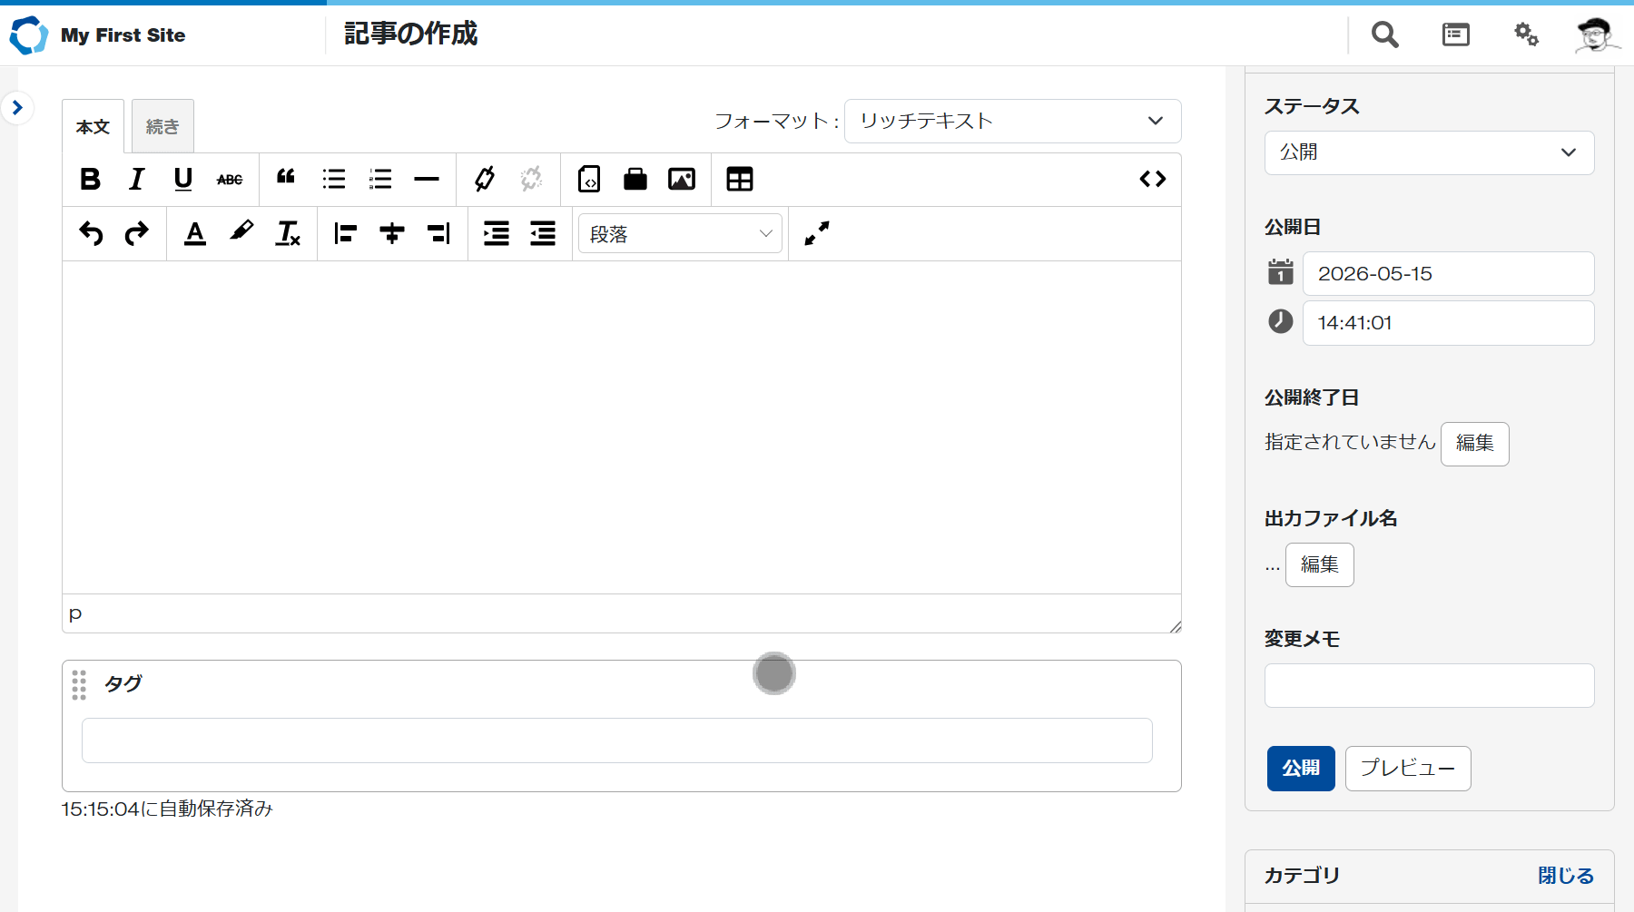
Task: Open the フォーマット リッチテキスト dropdown
Action: 1012,121
